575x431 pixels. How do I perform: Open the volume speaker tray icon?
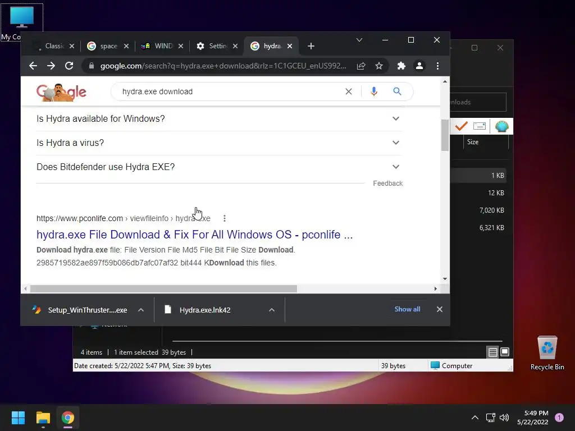click(x=504, y=418)
